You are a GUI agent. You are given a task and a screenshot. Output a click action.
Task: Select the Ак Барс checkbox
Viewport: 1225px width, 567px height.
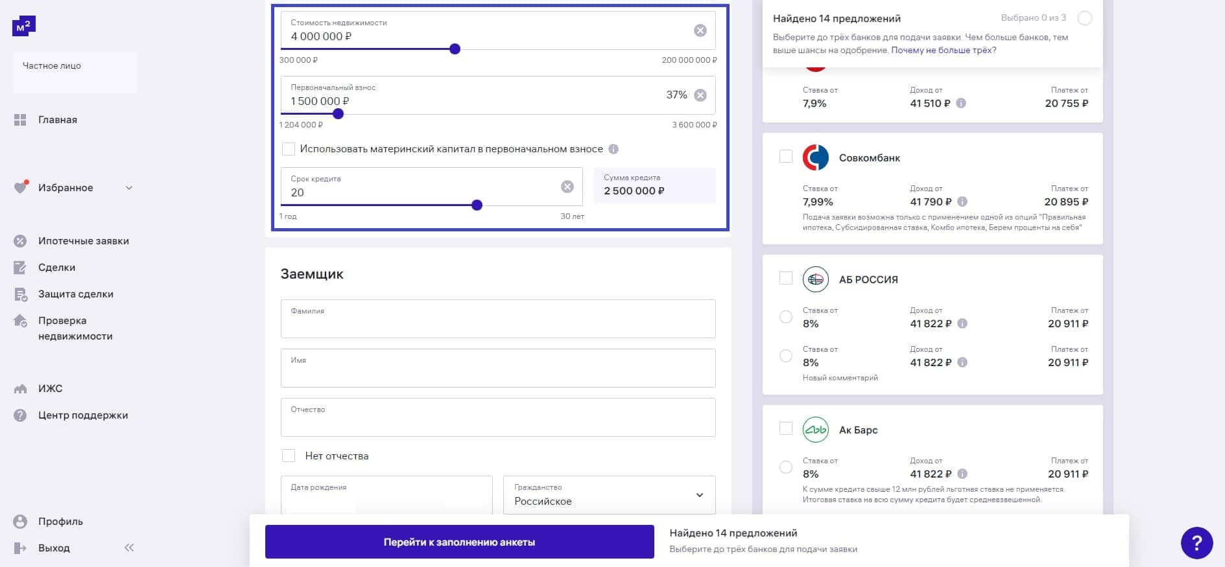pos(786,428)
